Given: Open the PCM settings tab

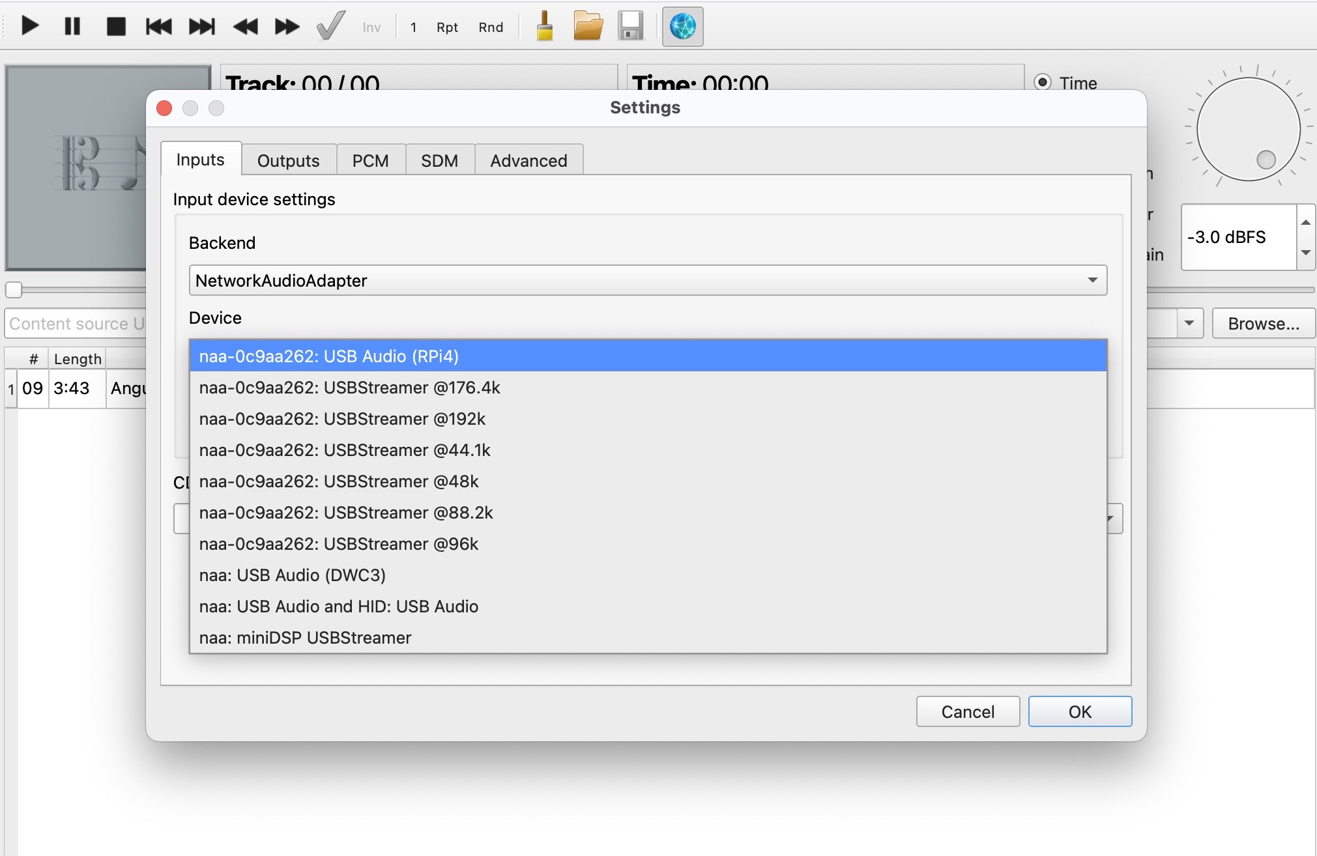Looking at the screenshot, I should [370, 161].
